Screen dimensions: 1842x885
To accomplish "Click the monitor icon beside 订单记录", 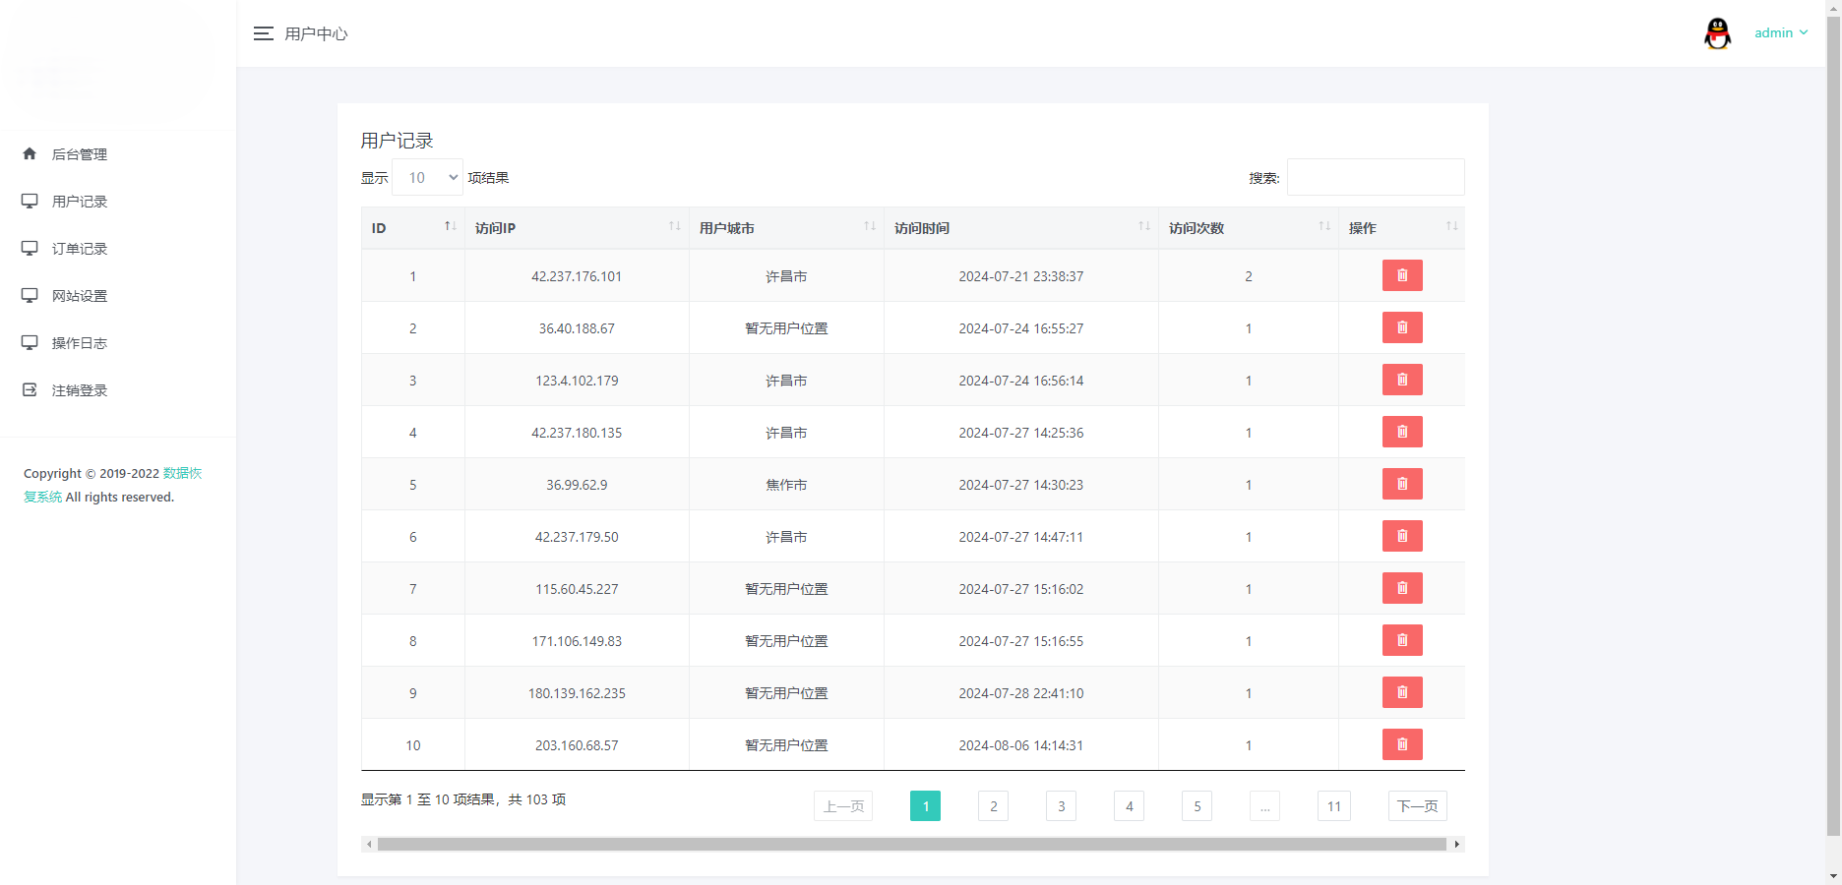I will point(30,248).
